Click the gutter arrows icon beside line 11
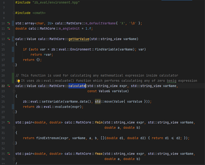This screenshot has width=205, height=165. point(8,29)
